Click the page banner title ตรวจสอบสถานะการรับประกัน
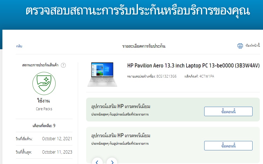This screenshot has width=263, height=164. [138, 11]
